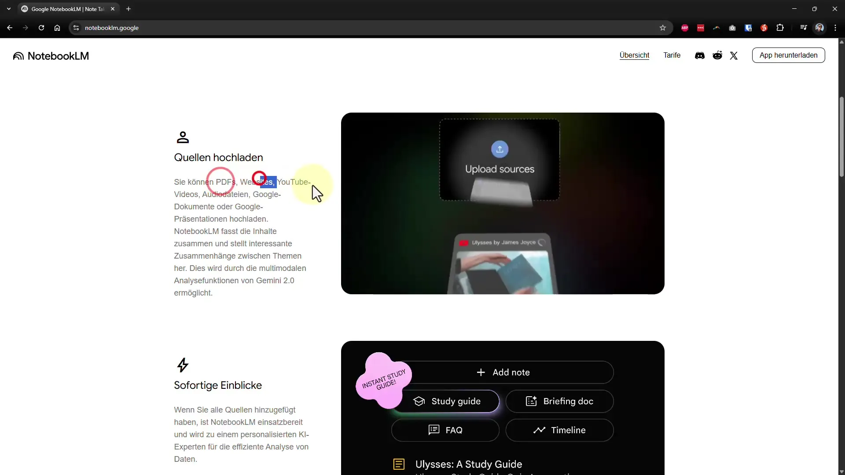The width and height of the screenshot is (845, 475).
Task: Go forward using the browser forward arrow
Action: tap(26, 28)
